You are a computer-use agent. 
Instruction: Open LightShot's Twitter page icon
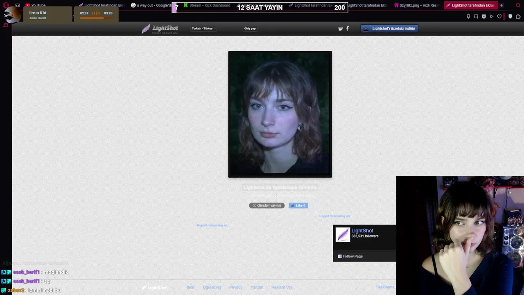coord(340,29)
